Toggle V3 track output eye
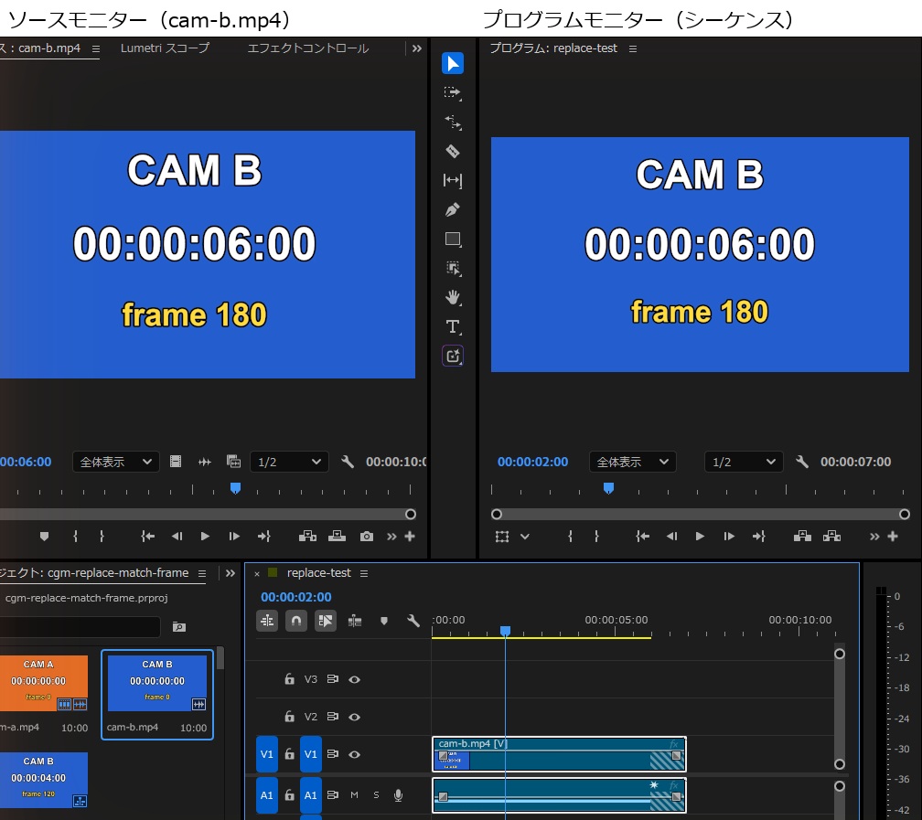 [355, 679]
